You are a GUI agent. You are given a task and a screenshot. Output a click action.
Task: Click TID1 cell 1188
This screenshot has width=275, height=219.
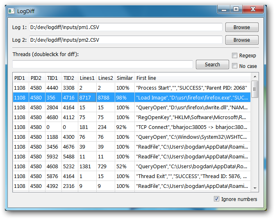tap(54, 137)
